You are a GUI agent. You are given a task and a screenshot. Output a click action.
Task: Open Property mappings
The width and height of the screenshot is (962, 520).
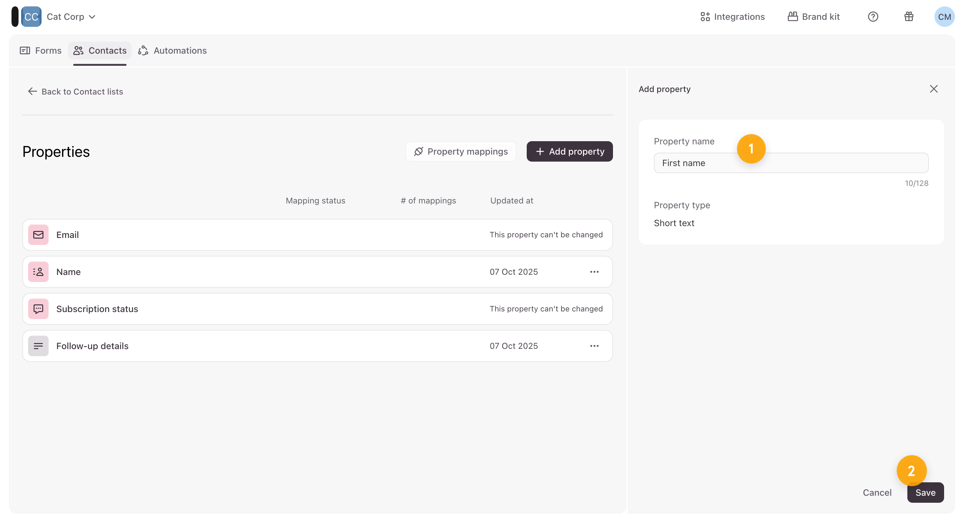(461, 151)
